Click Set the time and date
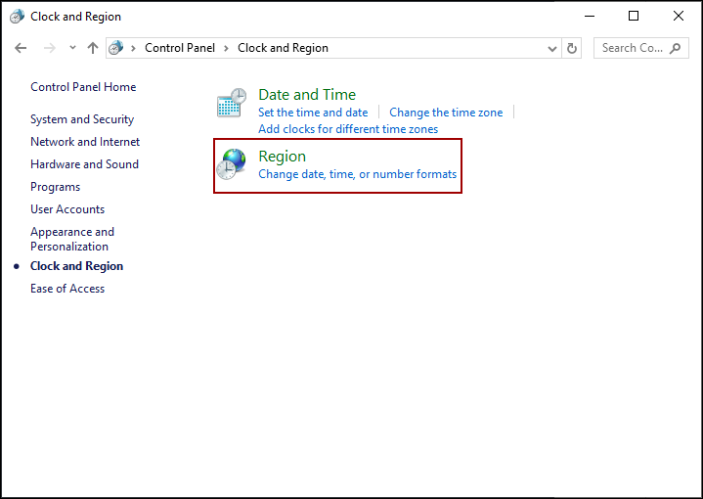The width and height of the screenshot is (703, 499). pos(313,113)
